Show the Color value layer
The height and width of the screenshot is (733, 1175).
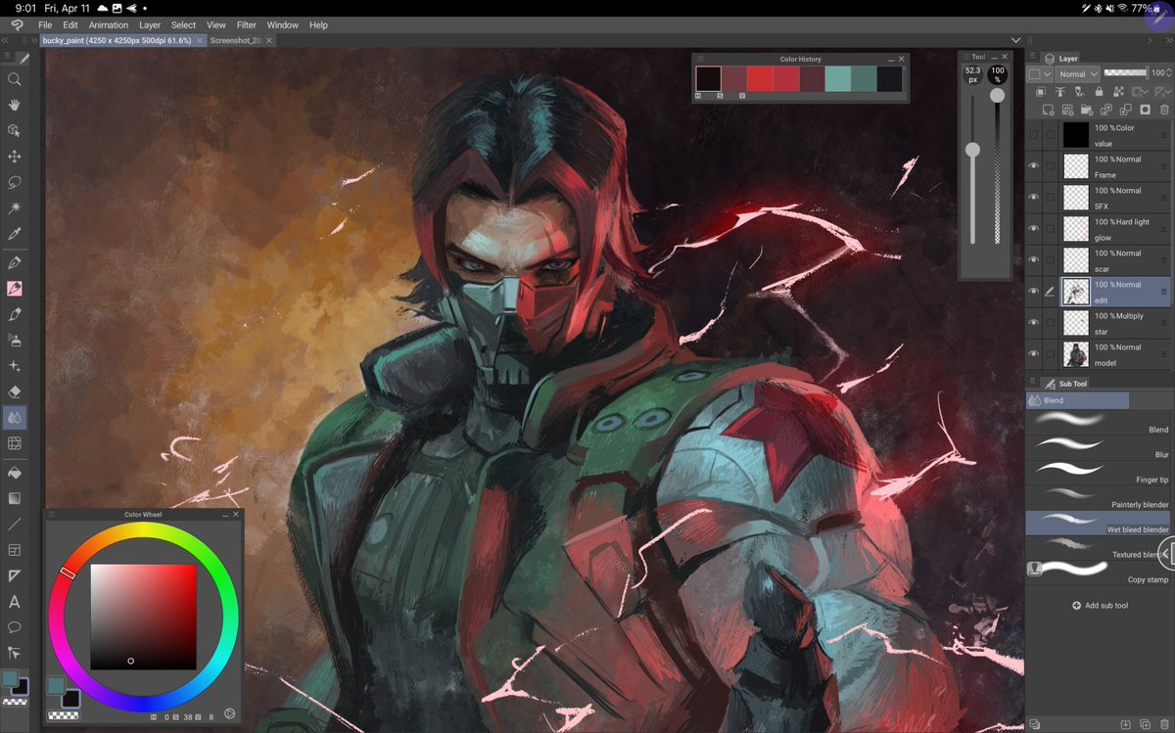click(x=1033, y=135)
